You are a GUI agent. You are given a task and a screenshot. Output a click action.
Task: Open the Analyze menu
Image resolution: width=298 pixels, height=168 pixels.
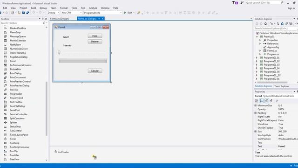pos(93,8)
